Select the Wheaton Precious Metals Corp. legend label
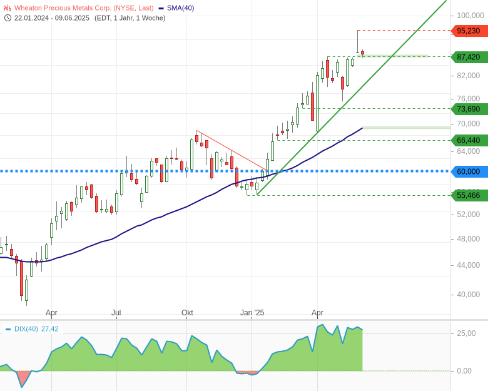 (84, 8)
